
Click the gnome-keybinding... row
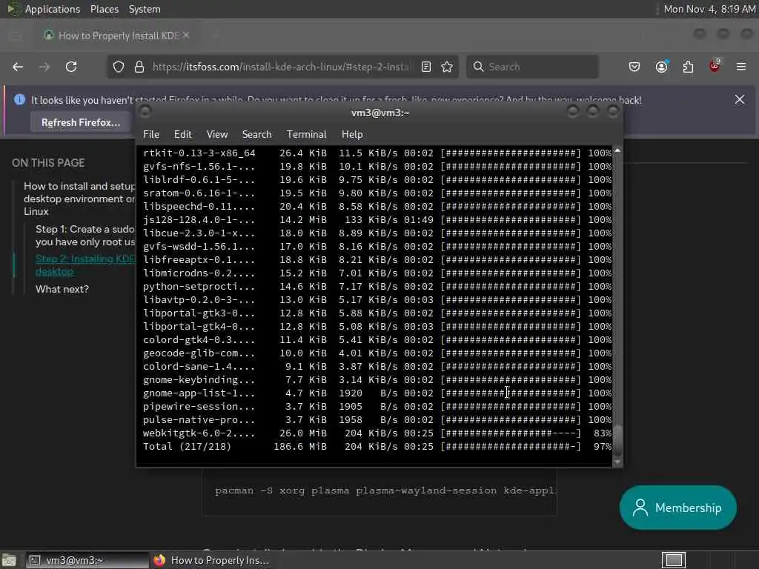(x=377, y=380)
